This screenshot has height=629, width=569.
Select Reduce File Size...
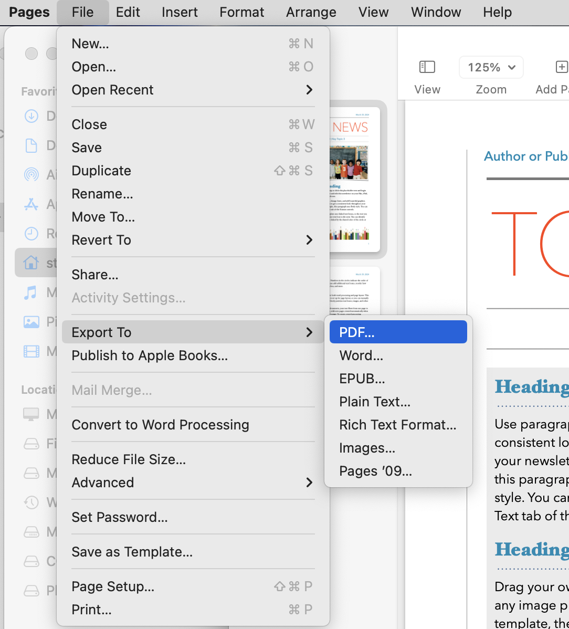point(193,459)
